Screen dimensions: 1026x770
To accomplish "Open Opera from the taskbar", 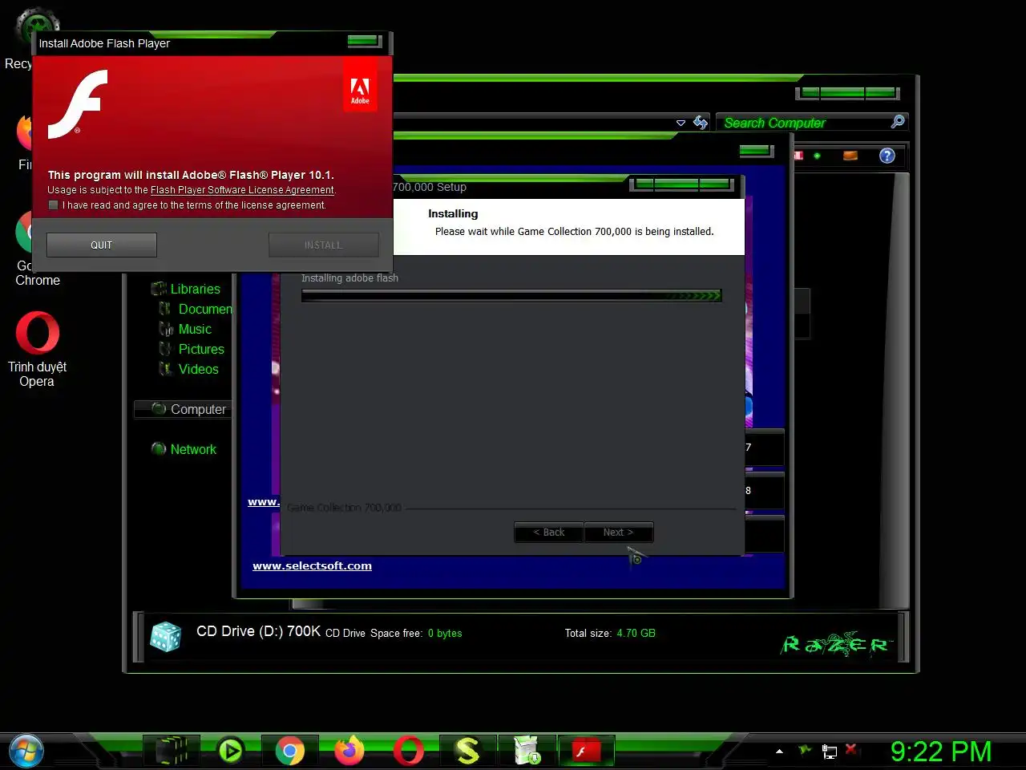I will point(408,751).
